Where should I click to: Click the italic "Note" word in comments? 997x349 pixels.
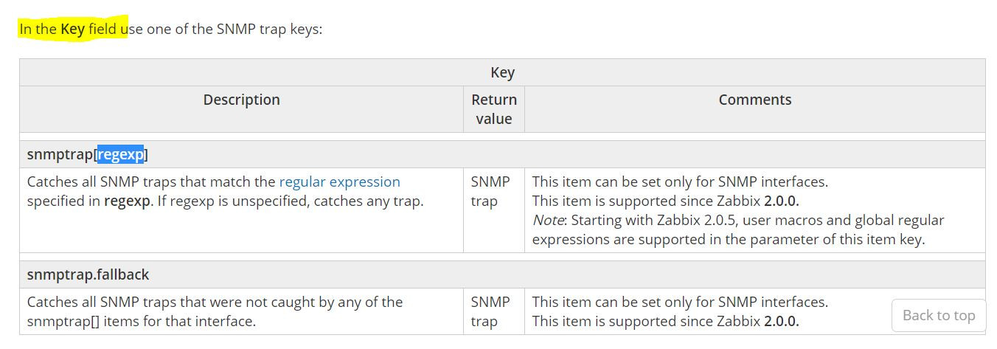point(547,220)
